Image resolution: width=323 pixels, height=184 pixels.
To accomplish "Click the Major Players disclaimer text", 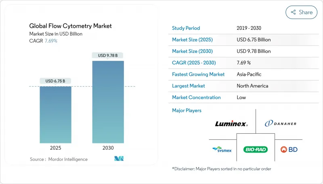I will 222,169.
